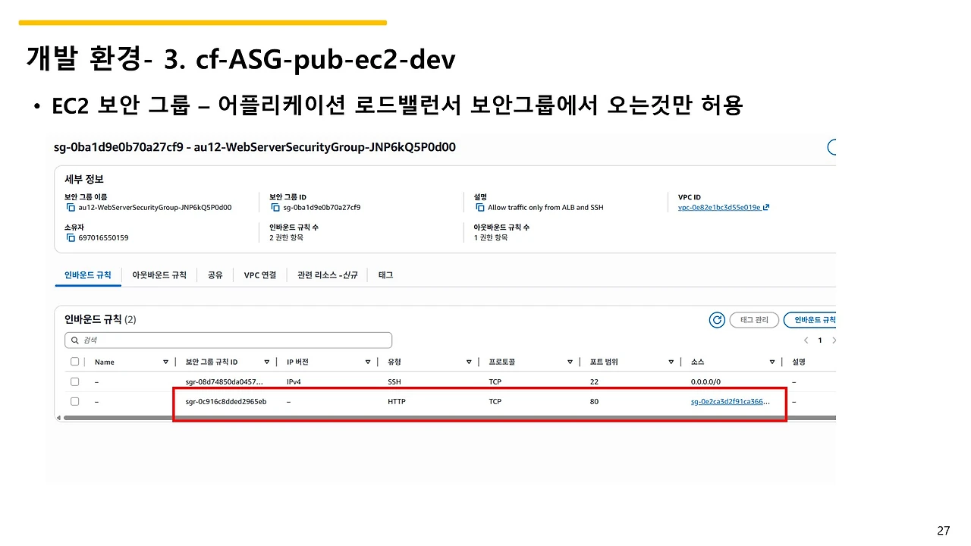This screenshot has height=546, width=971.
Task: Click the next page chevron
Action: 832,340
